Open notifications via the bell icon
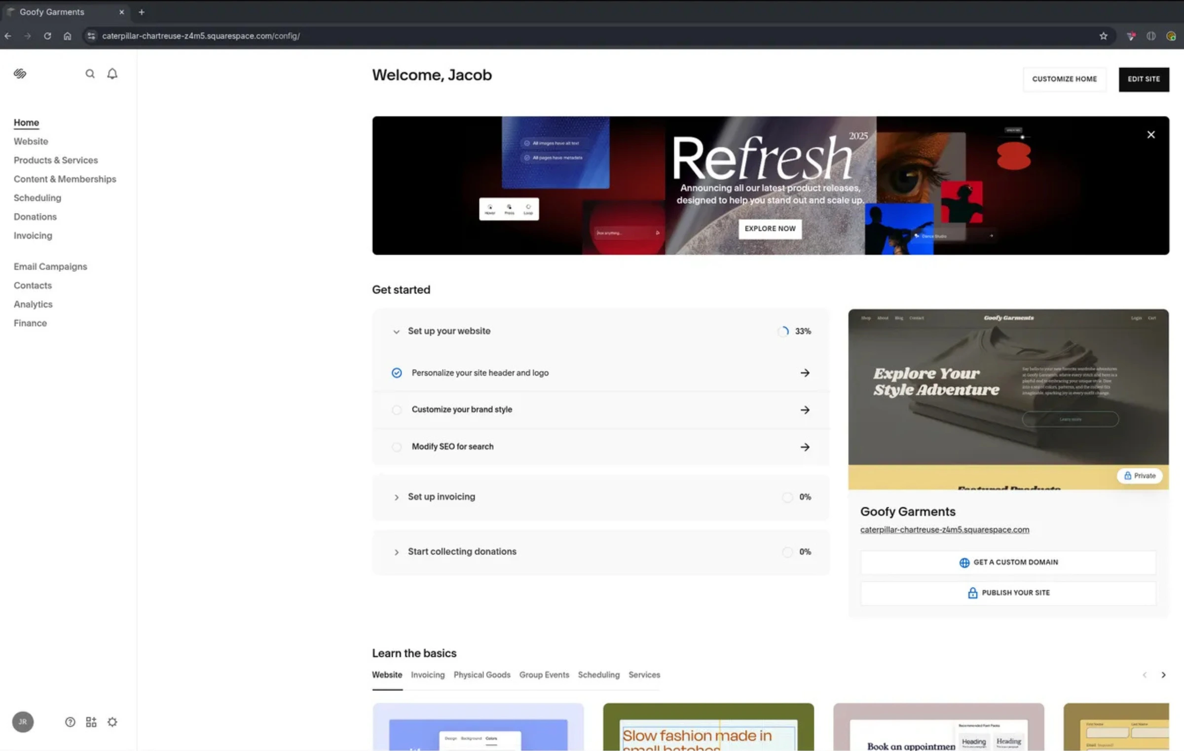This screenshot has height=751, width=1184. coord(112,73)
